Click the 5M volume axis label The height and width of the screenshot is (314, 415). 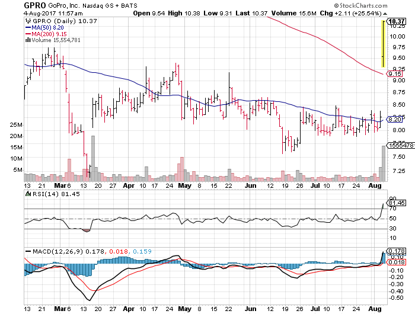[x=17, y=170]
